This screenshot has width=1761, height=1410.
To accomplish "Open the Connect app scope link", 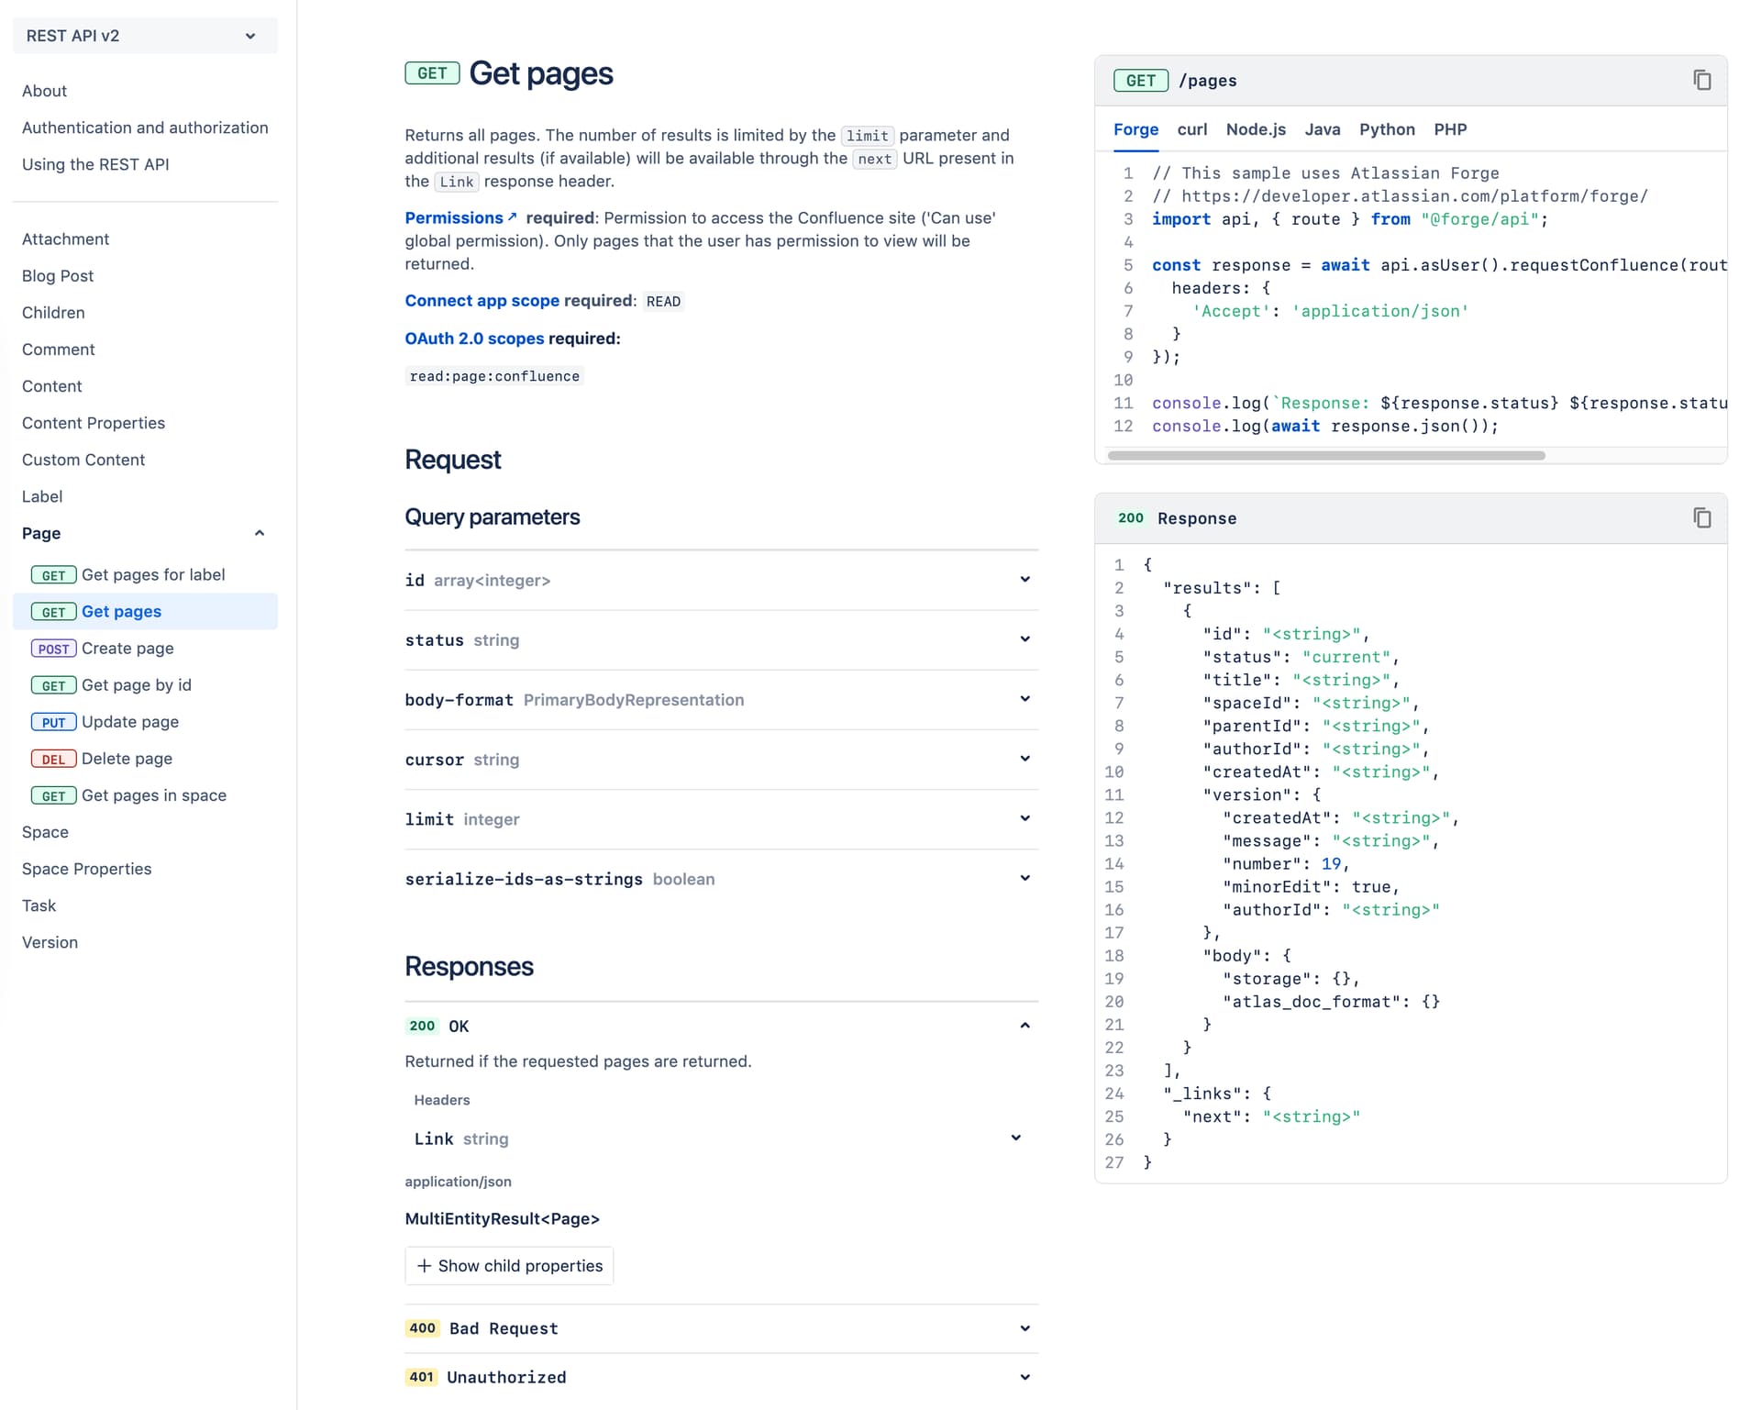I will (x=482, y=301).
